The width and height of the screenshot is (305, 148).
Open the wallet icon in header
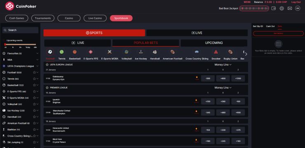pyautogui.click(x=274, y=8)
